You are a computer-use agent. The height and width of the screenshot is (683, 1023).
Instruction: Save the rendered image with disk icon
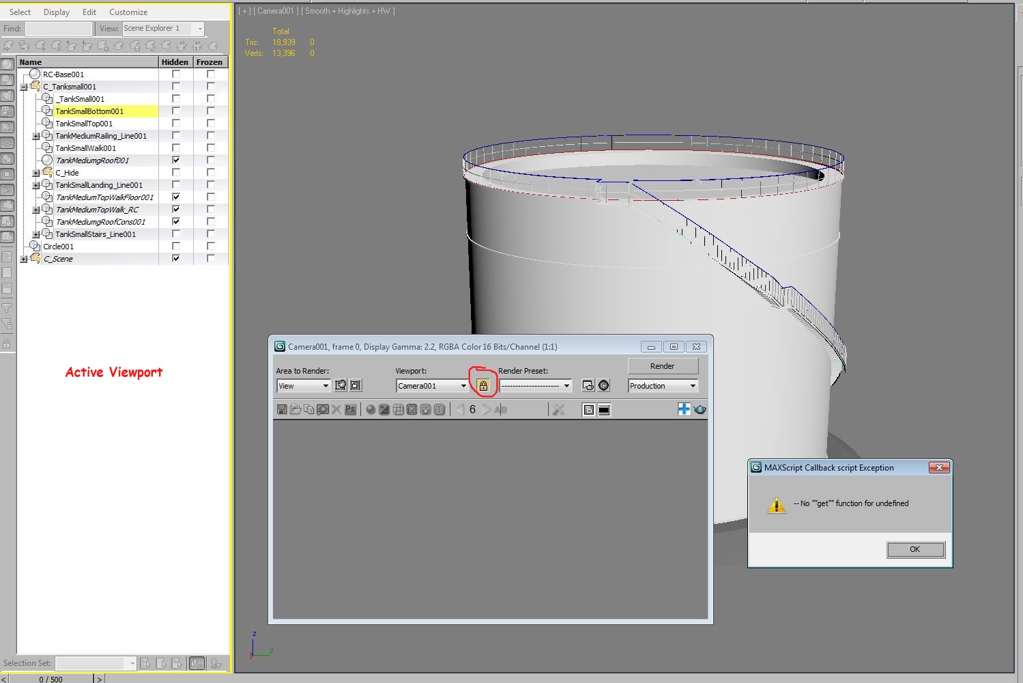(x=282, y=410)
